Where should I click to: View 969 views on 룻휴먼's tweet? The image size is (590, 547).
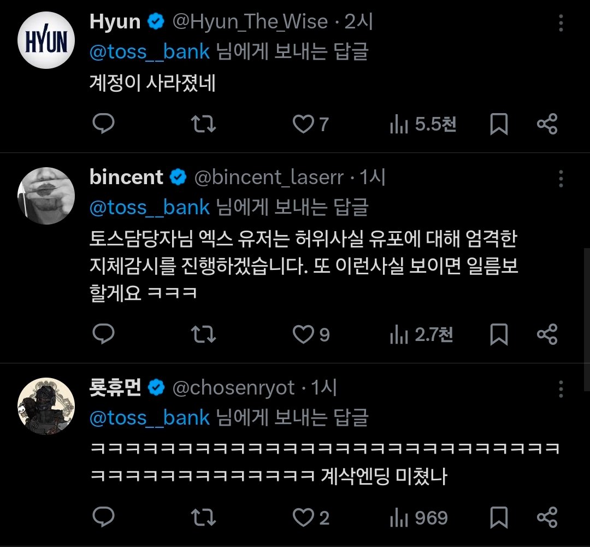coord(419,517)
